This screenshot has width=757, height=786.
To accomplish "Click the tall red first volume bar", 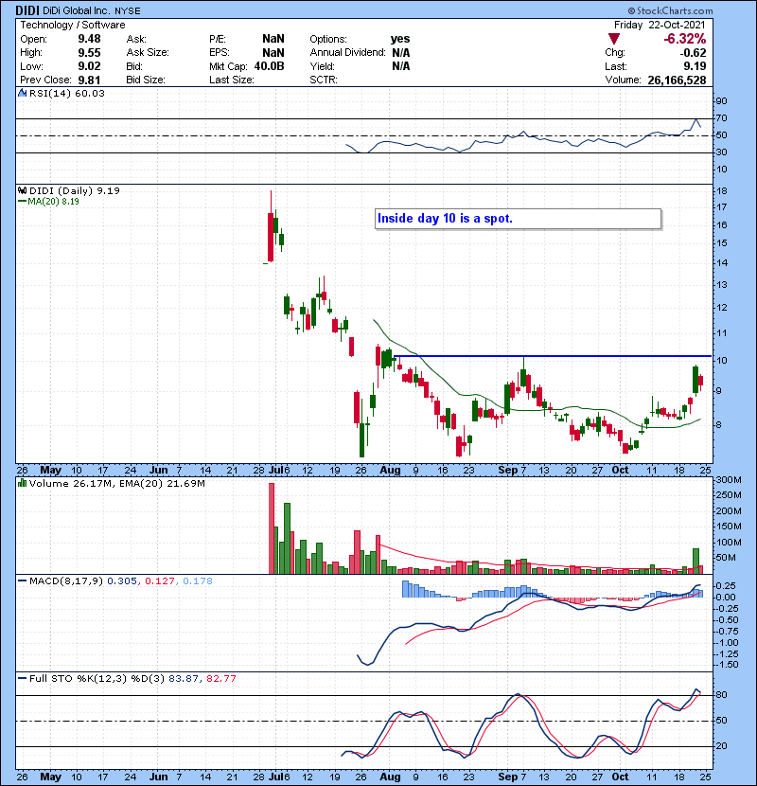I will point(272,528).
